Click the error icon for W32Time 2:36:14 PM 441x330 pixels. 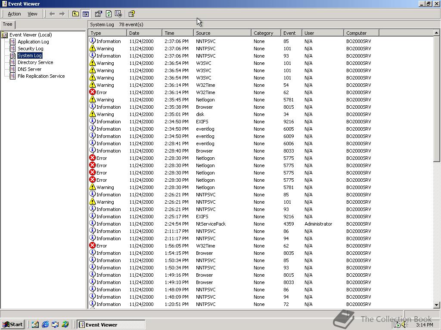click(x=92, y=92)
